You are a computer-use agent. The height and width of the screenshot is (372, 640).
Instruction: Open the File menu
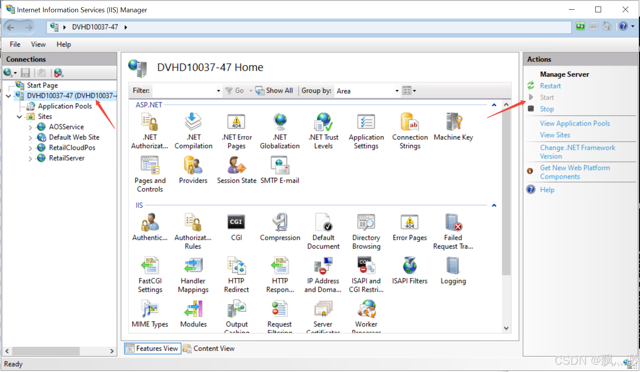pyautogui.click(x=15, y=44)
